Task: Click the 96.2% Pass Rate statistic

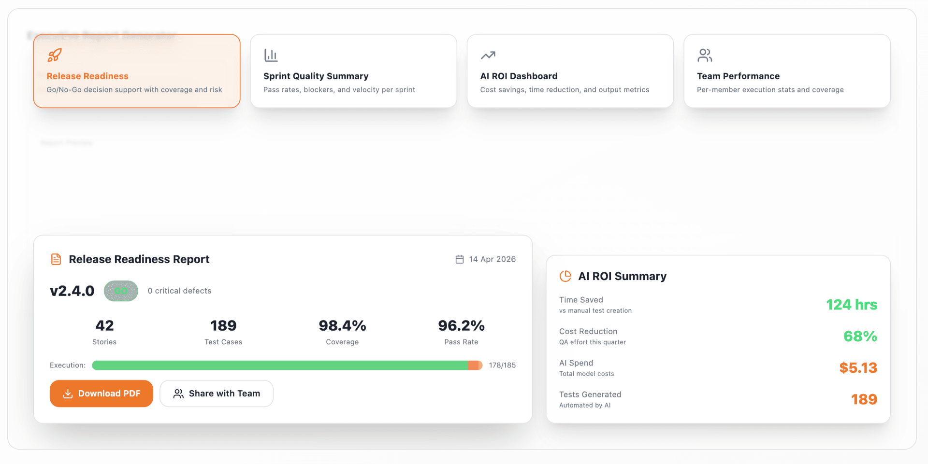Action: point(461,326)
